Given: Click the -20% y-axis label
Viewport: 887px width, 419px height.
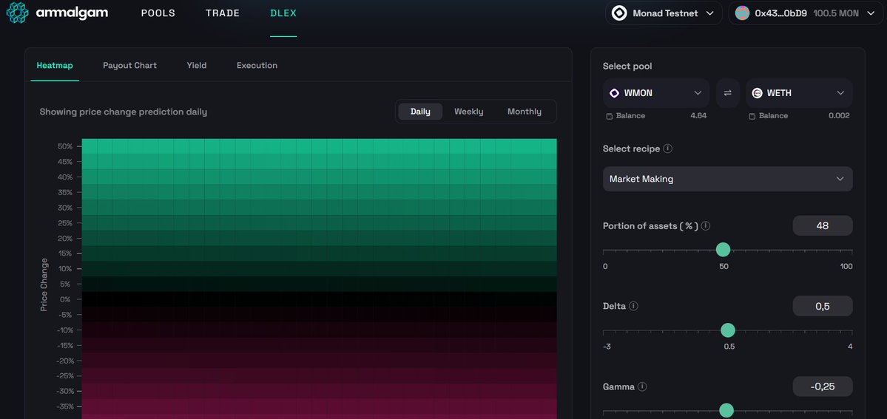Looking at the screenshot, I should [66, 361].
